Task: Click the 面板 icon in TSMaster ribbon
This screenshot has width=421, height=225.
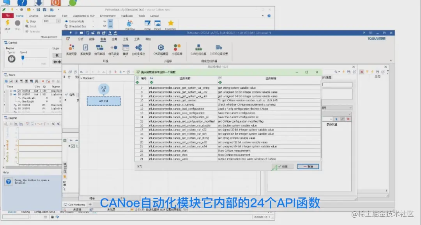Action: coord(126,48)
